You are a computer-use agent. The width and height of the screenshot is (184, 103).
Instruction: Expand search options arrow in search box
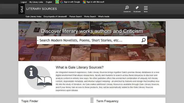(38, 40)
